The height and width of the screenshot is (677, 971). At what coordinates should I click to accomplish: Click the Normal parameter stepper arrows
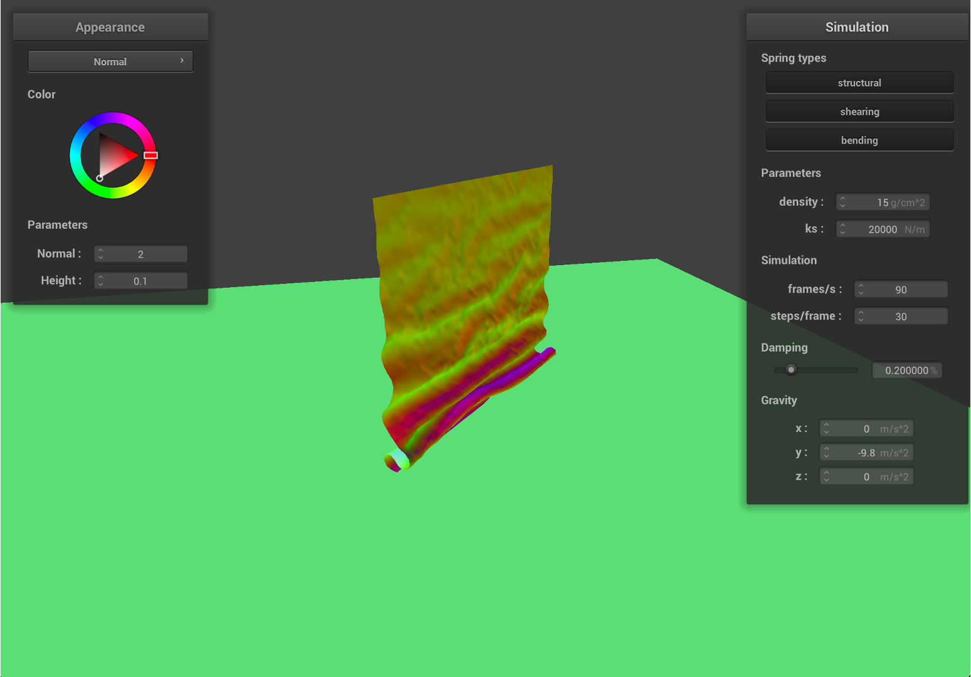pyautogui.click(x=100, y=254)
